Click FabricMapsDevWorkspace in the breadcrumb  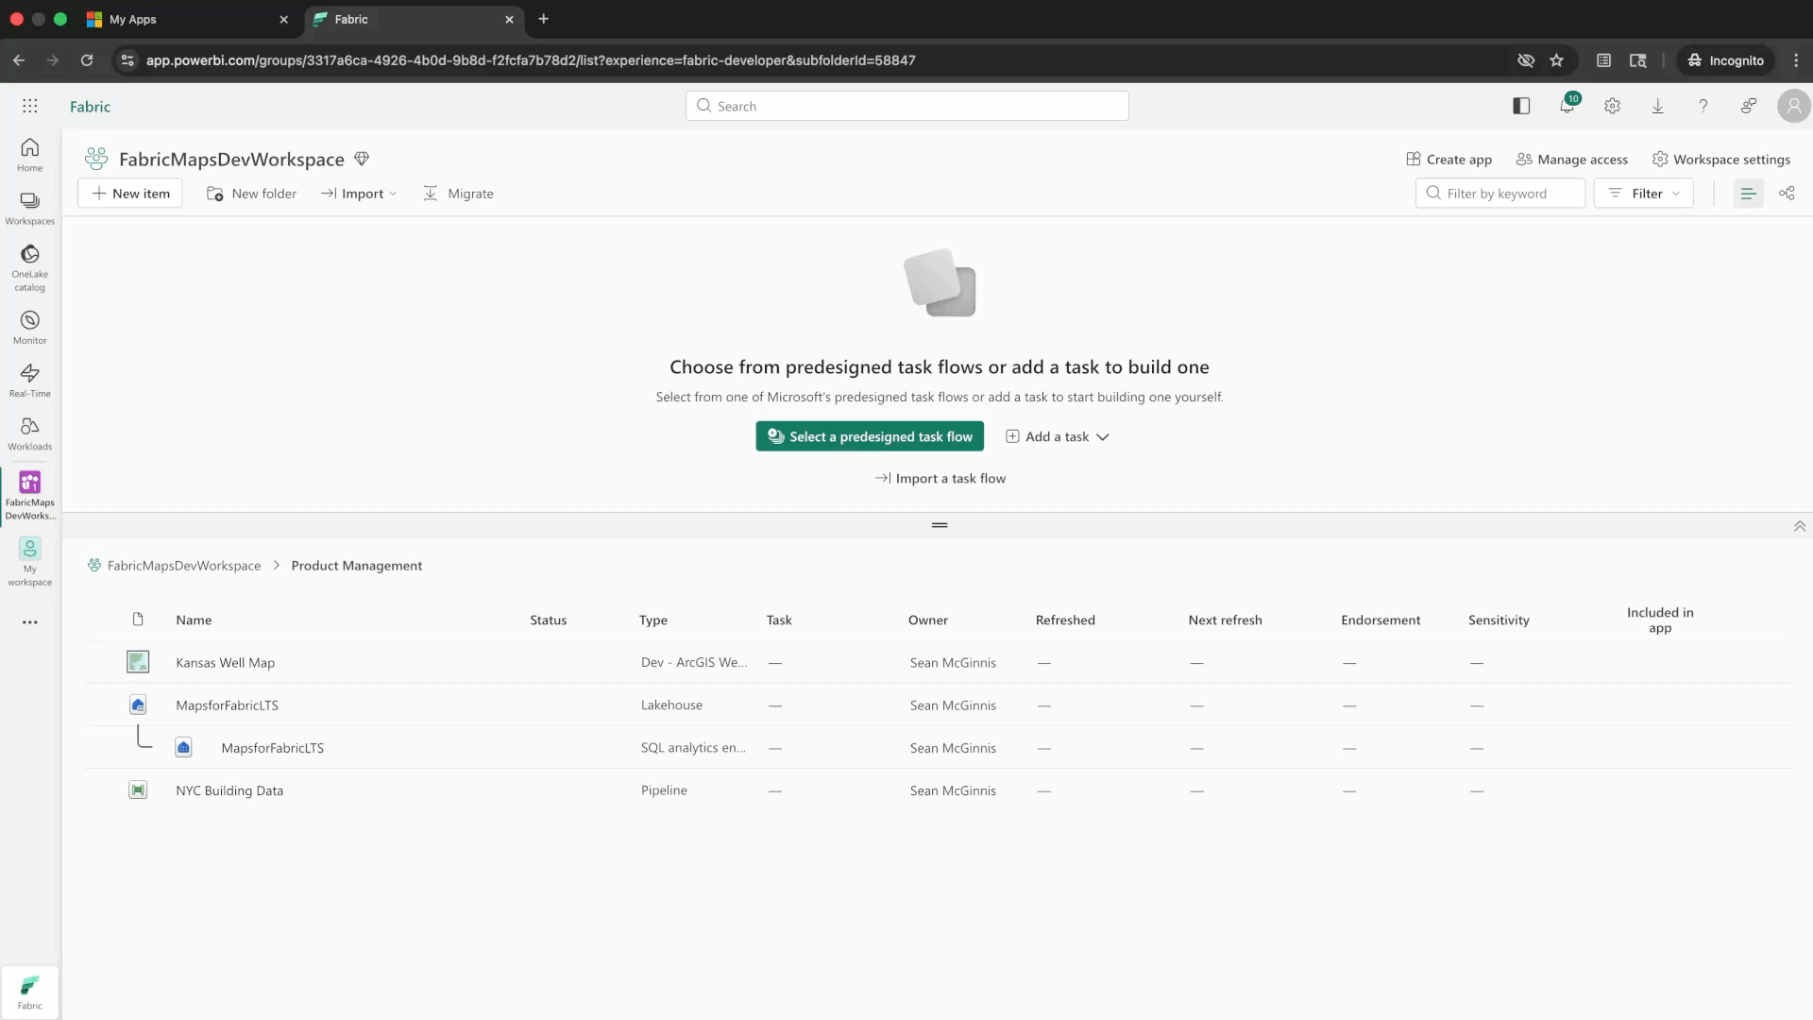click(x=183, y=566)
